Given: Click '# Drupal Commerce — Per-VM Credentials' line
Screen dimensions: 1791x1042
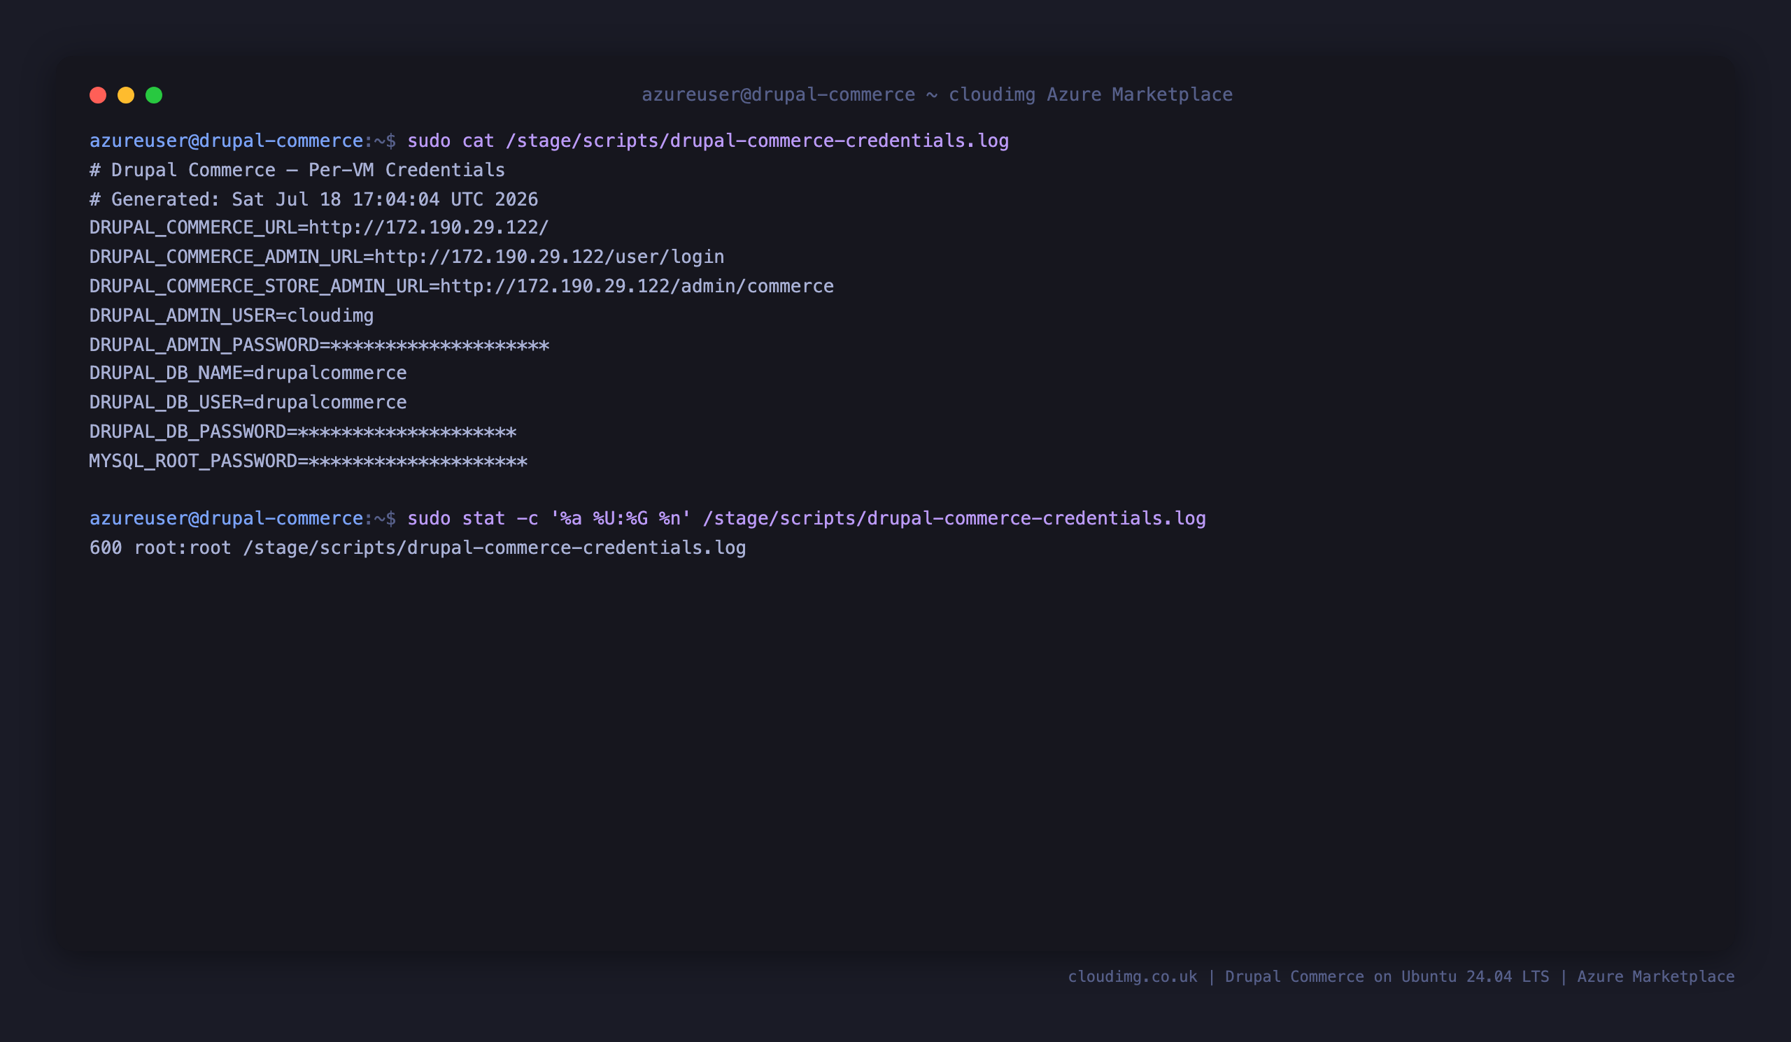Looking at the screenshot, I should [297, 171].
